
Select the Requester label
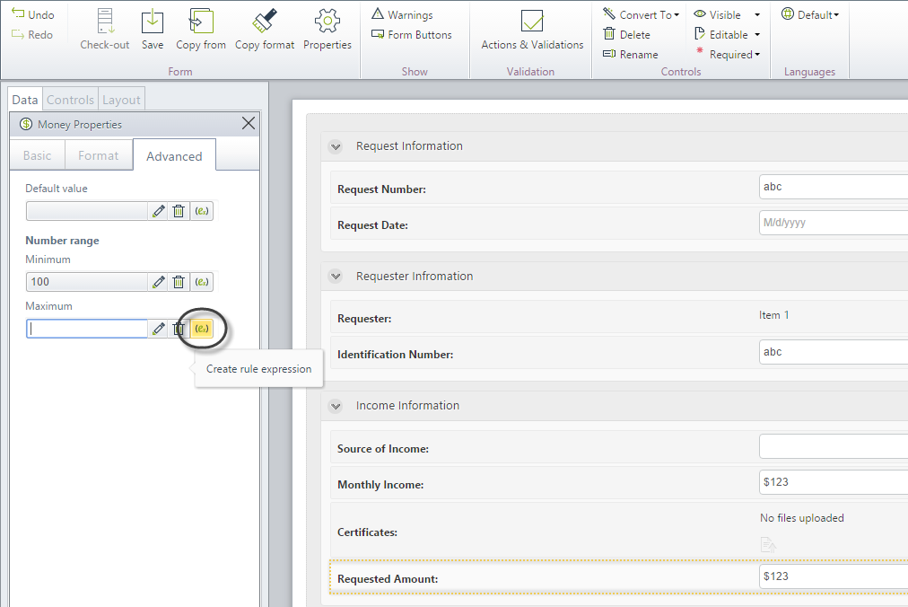pos(364,319)
